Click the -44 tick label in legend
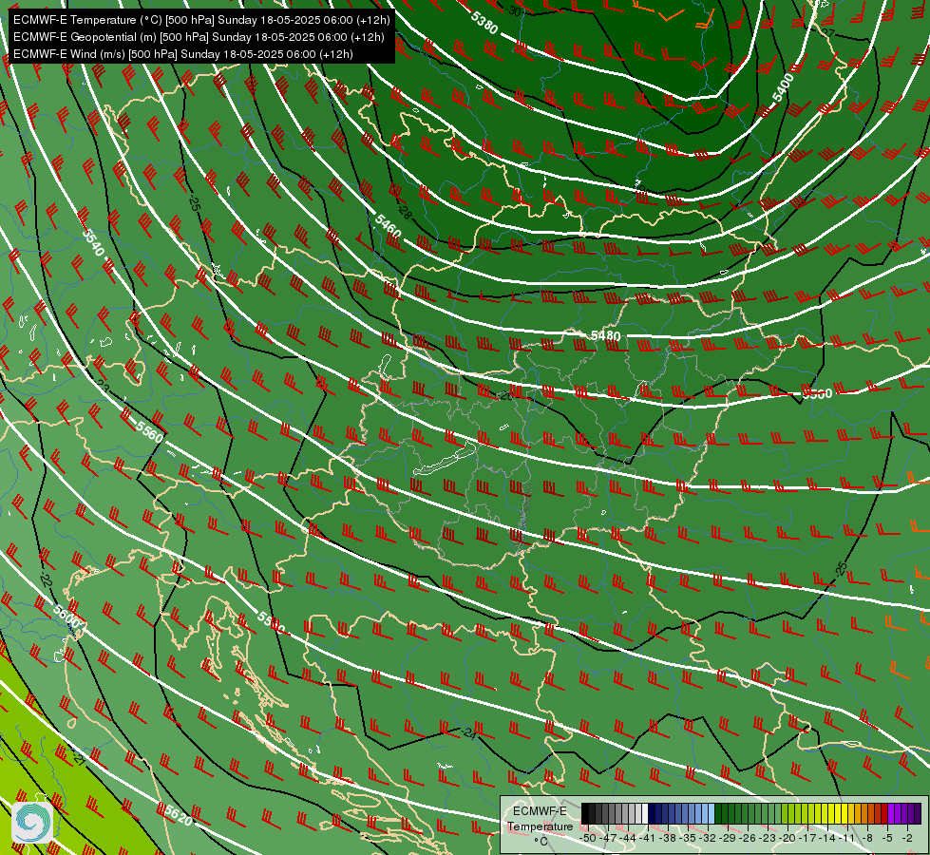Screen dimensions: 930x855 pyautogui.click(x=629, y=838)
